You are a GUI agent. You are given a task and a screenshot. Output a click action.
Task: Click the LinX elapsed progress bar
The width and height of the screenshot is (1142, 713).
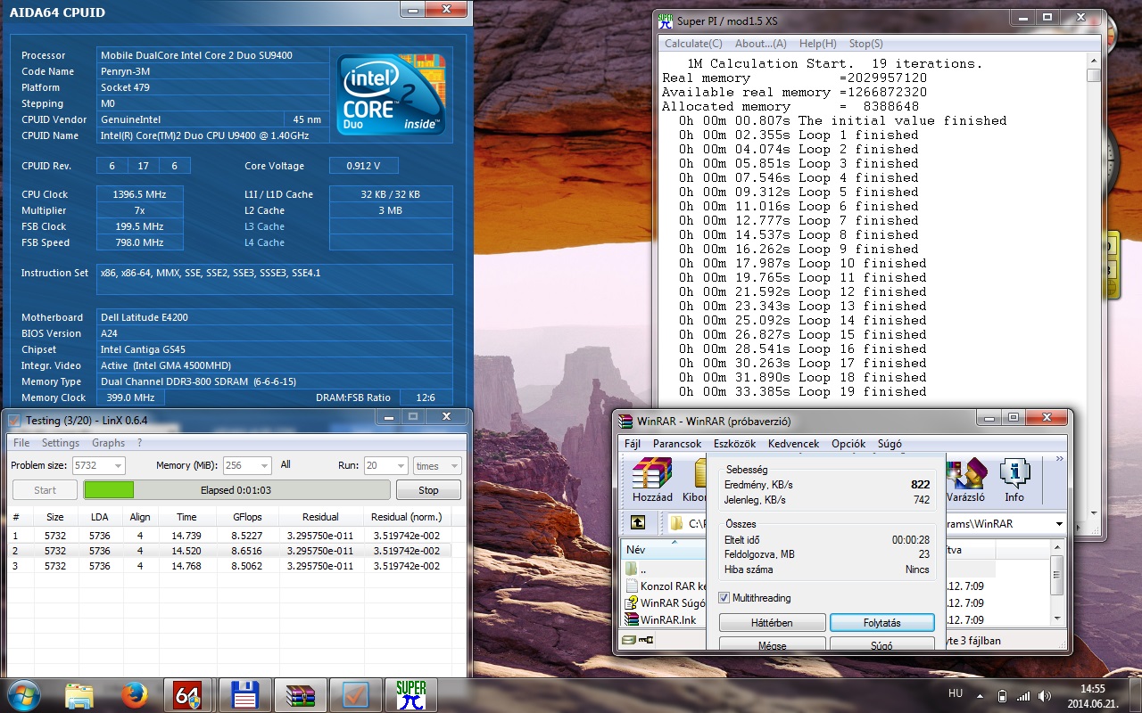coord(236,490)
